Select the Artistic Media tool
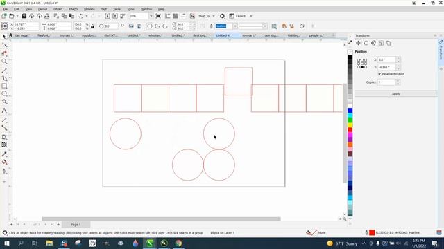The height and width of the screenshot is (249, 444). coord(4,78)
